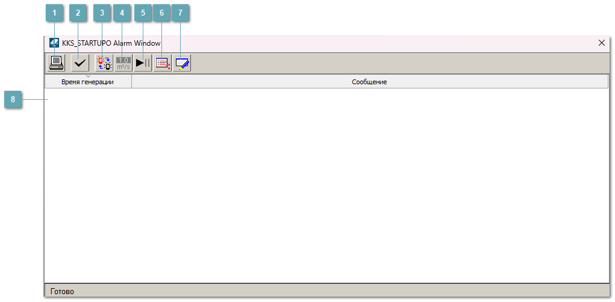Image resolution: width=615 pixels, height=302 pixels.
Task: Toggle the 1.0 m³/s units display
Action: pyautogui.click(x=123, y=63)
